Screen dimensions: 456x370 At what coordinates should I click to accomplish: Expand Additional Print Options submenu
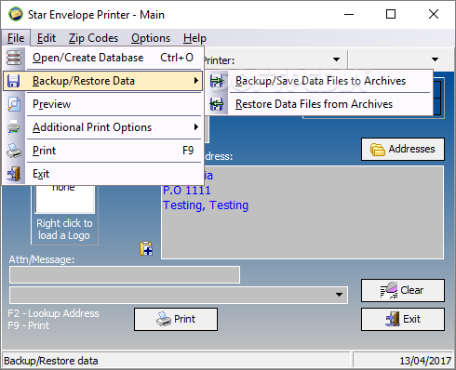(x=103, y=127)
